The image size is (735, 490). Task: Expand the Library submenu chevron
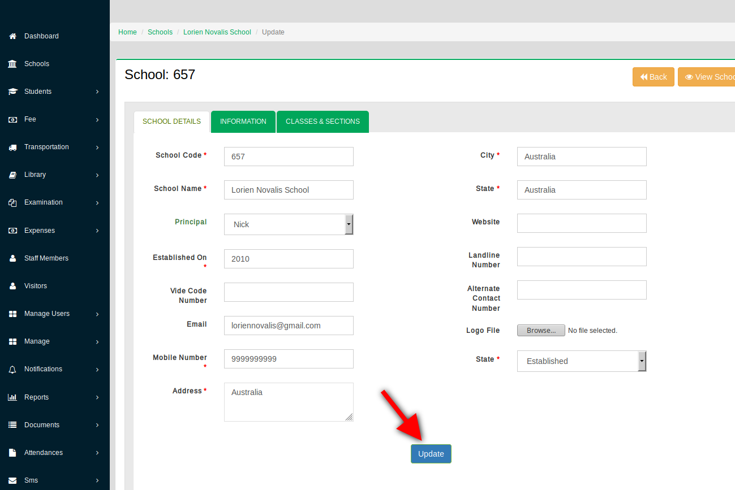click(97, 175)
